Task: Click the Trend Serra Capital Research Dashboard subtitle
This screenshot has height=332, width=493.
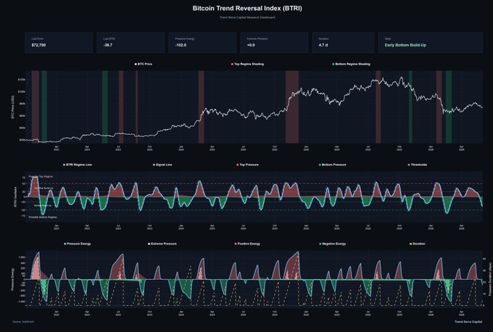Action: click(247, 17)
